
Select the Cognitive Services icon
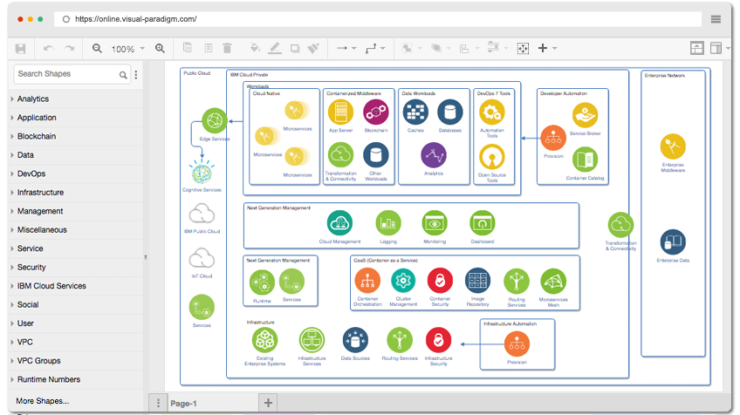pos(202,172)
